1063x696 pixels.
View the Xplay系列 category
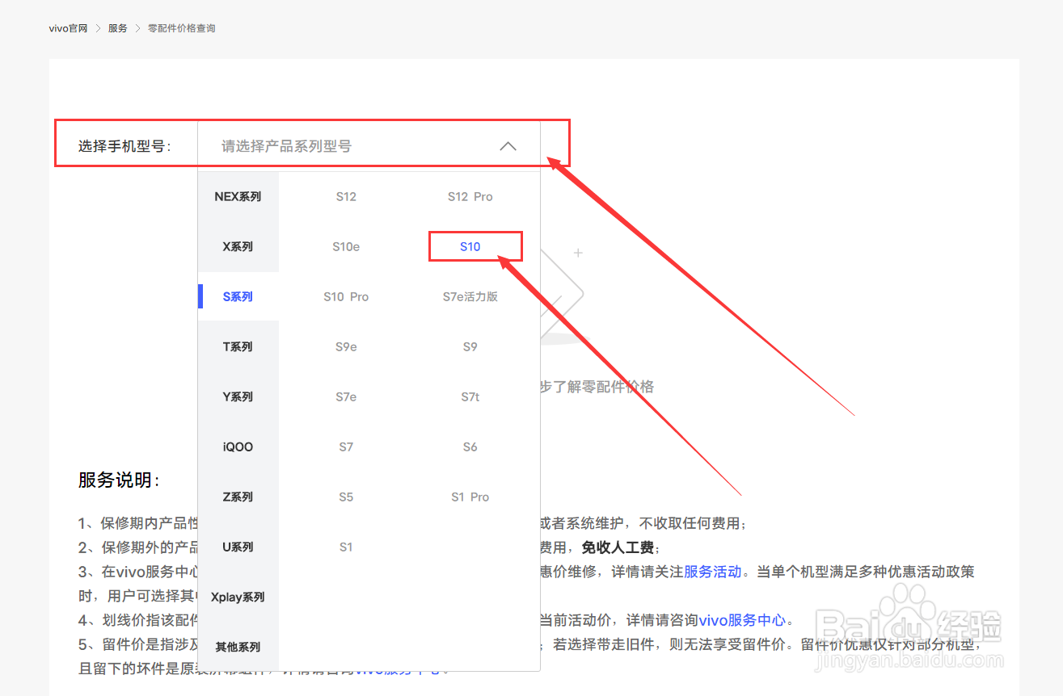click(x=238, y=597)
